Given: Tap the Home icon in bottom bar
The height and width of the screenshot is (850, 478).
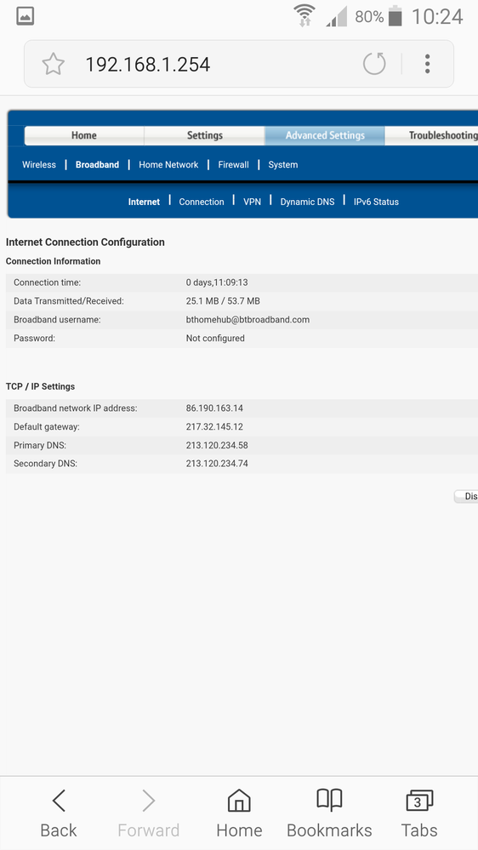Looking at the screenshot, I should click(239, 813).
